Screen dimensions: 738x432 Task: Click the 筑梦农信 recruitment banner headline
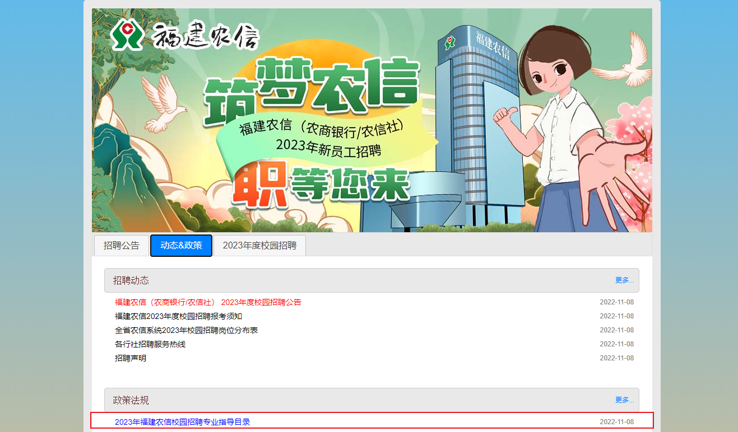[x=311, y=92]
